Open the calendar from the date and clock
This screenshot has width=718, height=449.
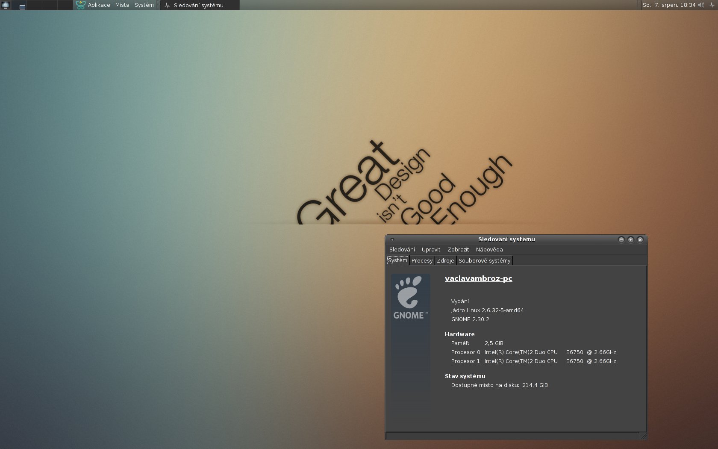[x=669, y=5]
